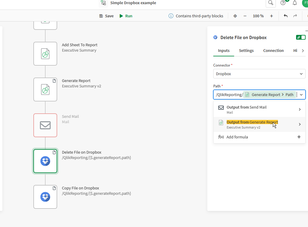The width and height of the screenshot is (308, 227).
Task: Open the notifications bell
Action: 295,3
